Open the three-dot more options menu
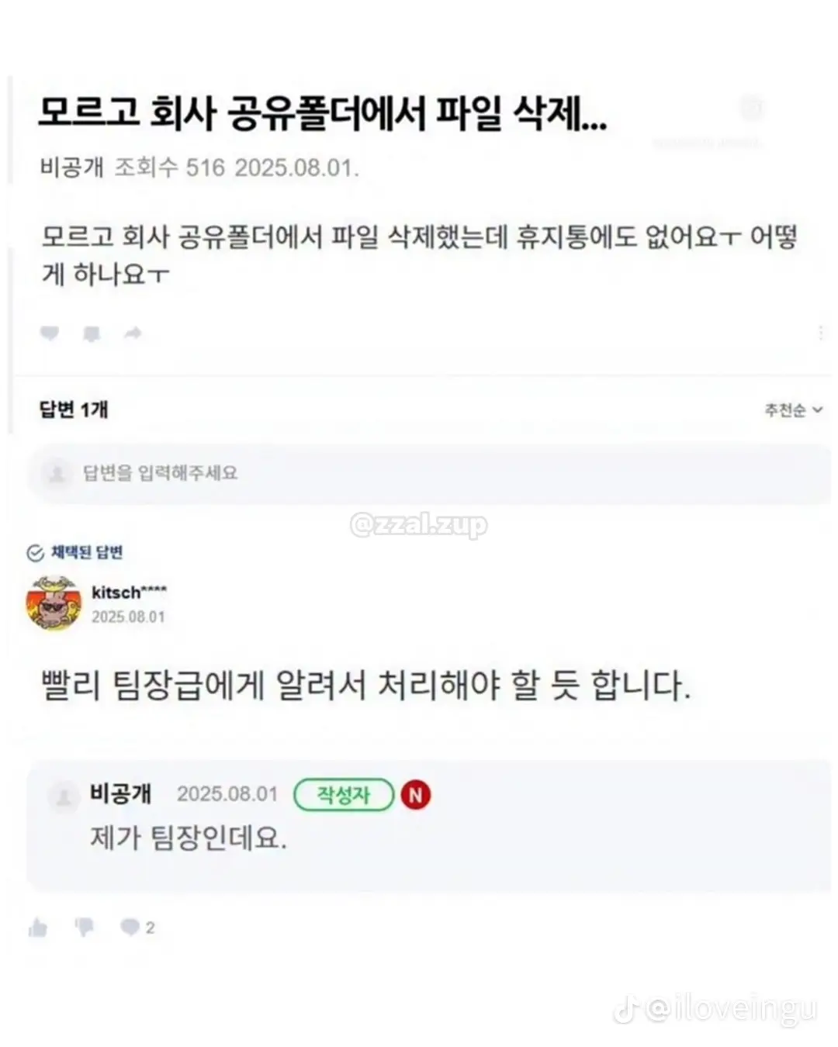 point(820,333)
